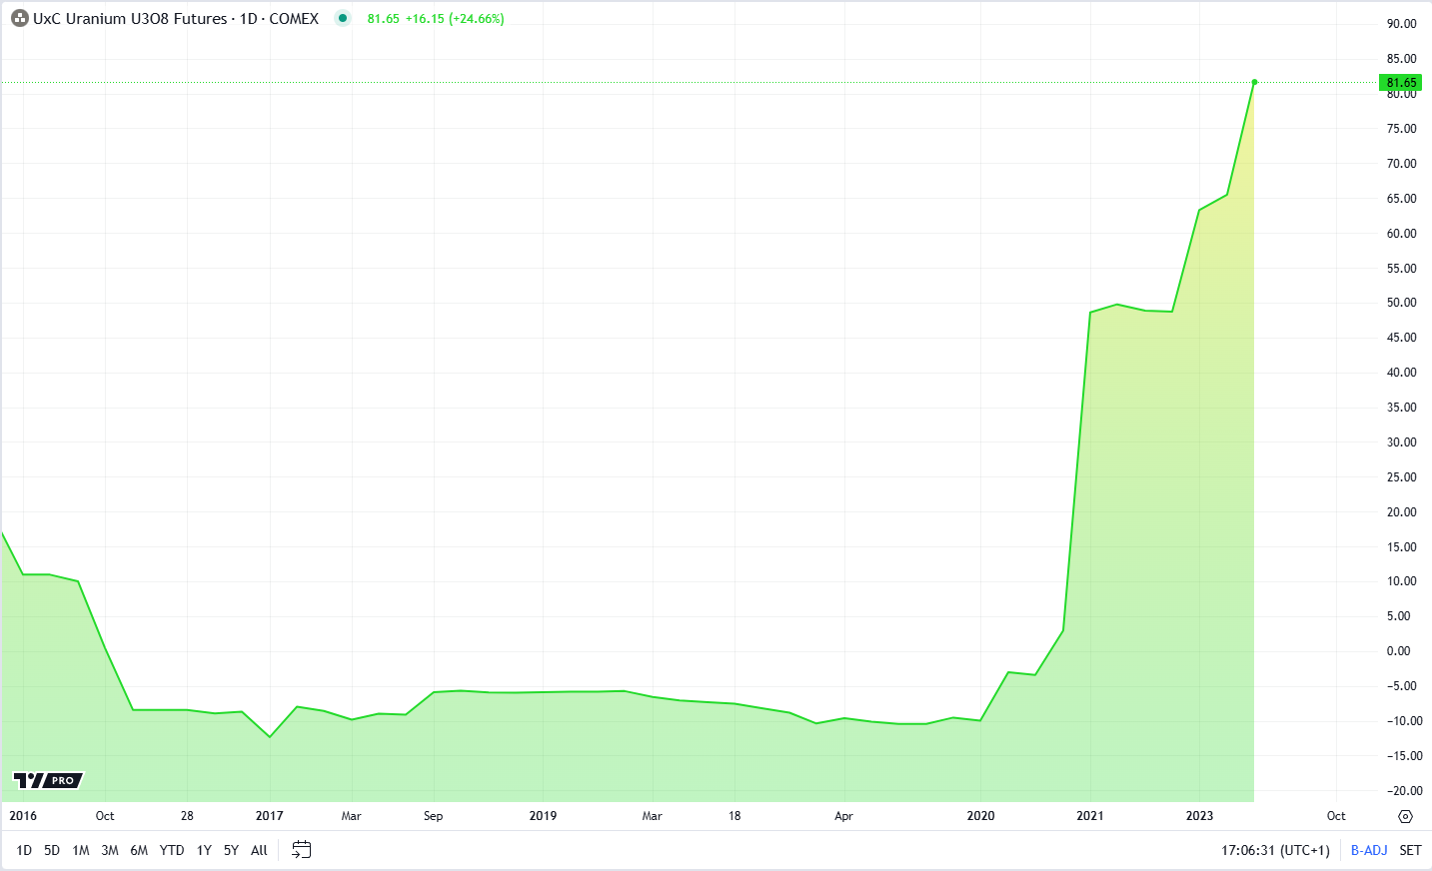Open timezone menu at 17:06:31 (UTC+1)
The image size is (1432, 871).
coord(1275,850)
